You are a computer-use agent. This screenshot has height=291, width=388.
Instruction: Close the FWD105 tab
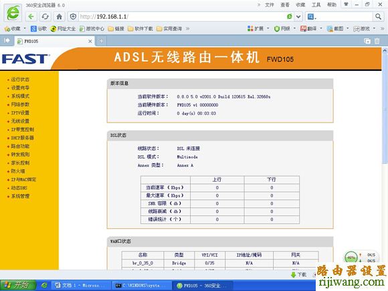coord(90,41)
